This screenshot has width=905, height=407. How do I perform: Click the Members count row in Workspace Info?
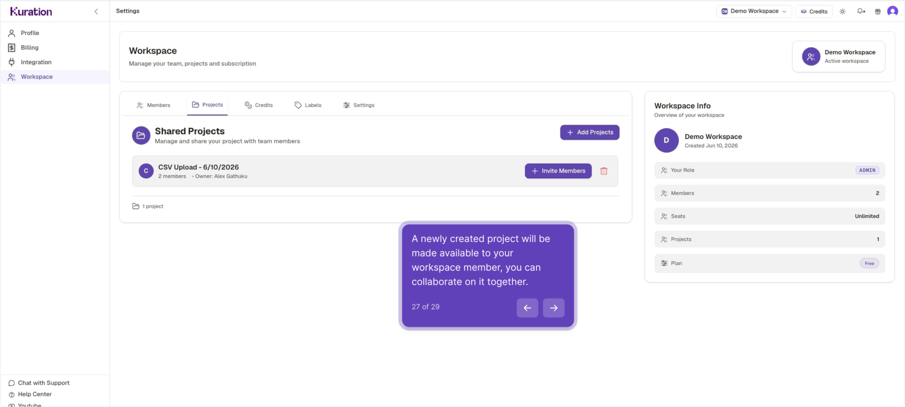770,193
